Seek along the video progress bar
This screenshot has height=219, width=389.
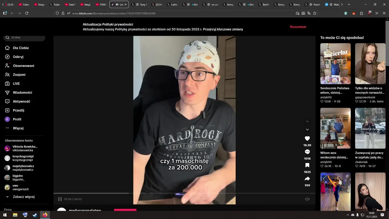coord(184,193)
